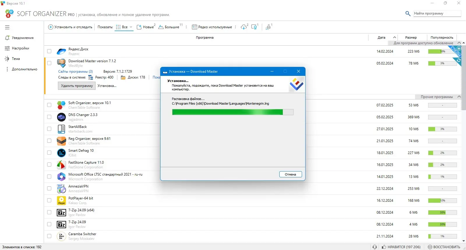Click the installation progress bar
This screenshot has width=466, height=250.
pyautogui.click(x=233, y=112)
